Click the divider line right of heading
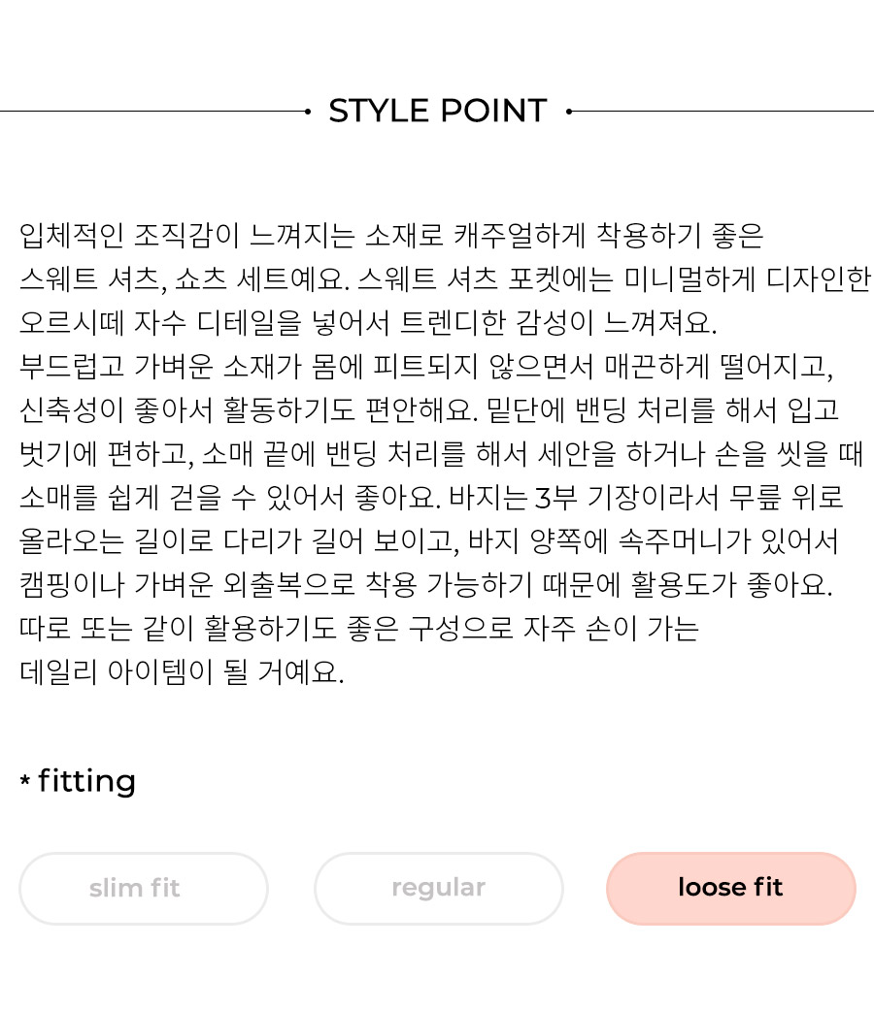 [x=723, y=112]
